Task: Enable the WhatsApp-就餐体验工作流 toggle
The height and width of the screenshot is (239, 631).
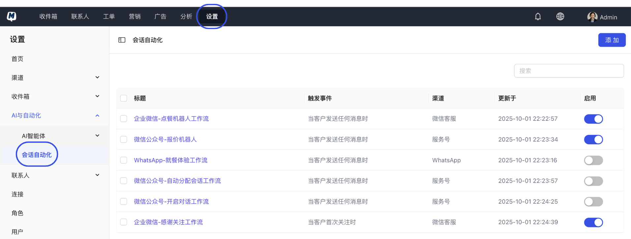Action: [x=593, y=160]
